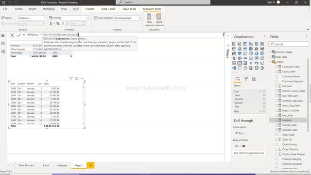Apply percentage format button
Viewport: 311px width, 175px height.
tap(58, 24)
